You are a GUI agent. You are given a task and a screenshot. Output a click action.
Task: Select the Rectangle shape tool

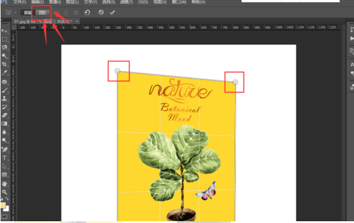pyautogui.click(x=4, y=174)
